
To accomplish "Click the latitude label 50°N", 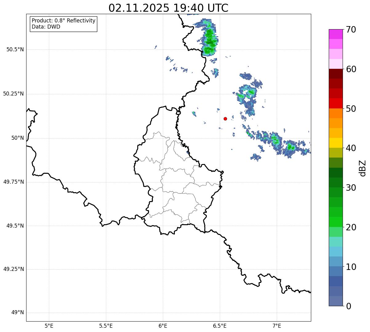I will (18, 138).
